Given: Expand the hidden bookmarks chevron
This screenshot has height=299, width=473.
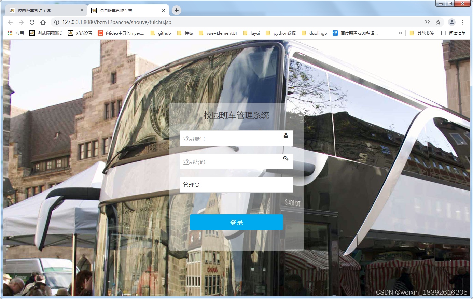Looking at the screenshot, I should click(400, 33).
